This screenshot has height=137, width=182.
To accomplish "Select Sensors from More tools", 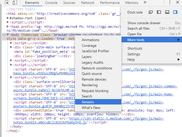I will pos(98,102).
